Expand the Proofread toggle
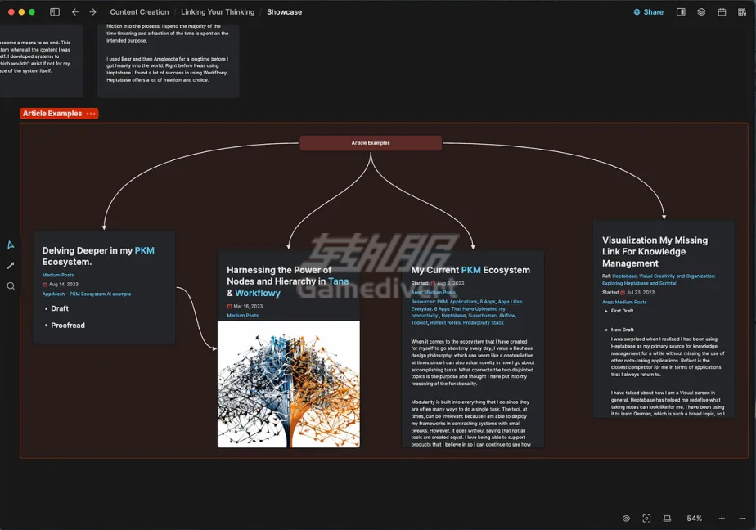 click(47, 326)
